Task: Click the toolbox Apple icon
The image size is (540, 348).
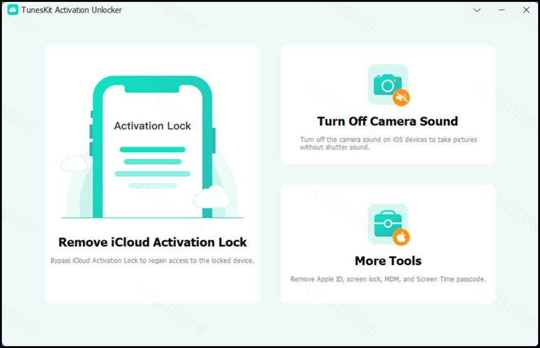Action: (389, 225)
